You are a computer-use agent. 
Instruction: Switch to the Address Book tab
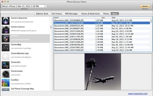tap(42, 14)
